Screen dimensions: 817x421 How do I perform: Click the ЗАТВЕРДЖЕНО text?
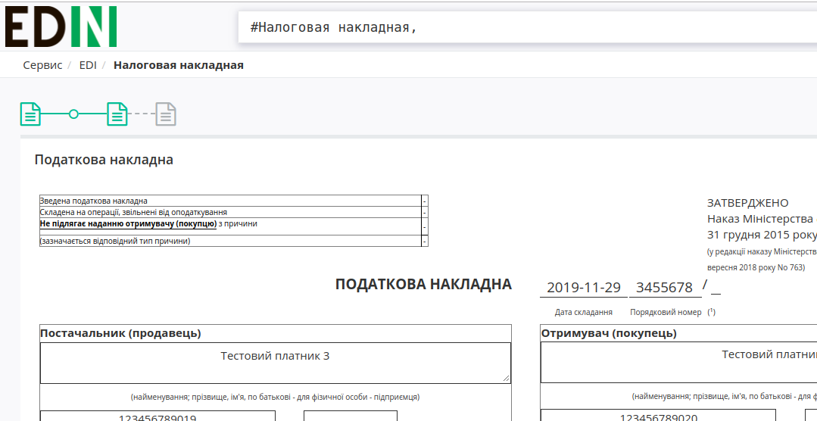[747, 203]
